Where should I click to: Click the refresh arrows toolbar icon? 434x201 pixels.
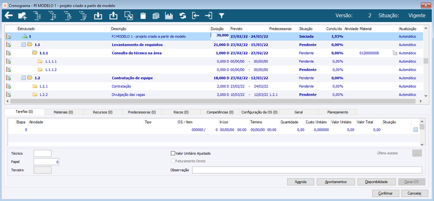pyautogui.click(x=182, y=16)
